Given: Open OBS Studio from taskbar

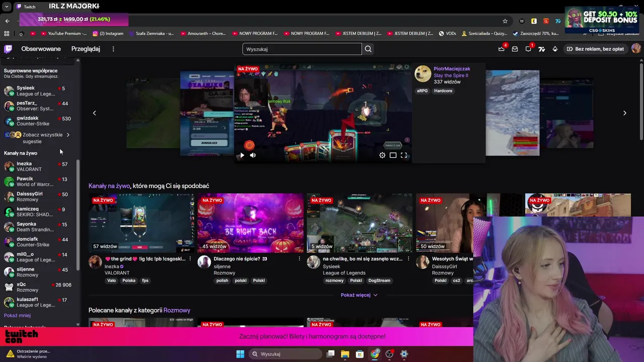Looking at the screenshot, I should click(389, 354).
